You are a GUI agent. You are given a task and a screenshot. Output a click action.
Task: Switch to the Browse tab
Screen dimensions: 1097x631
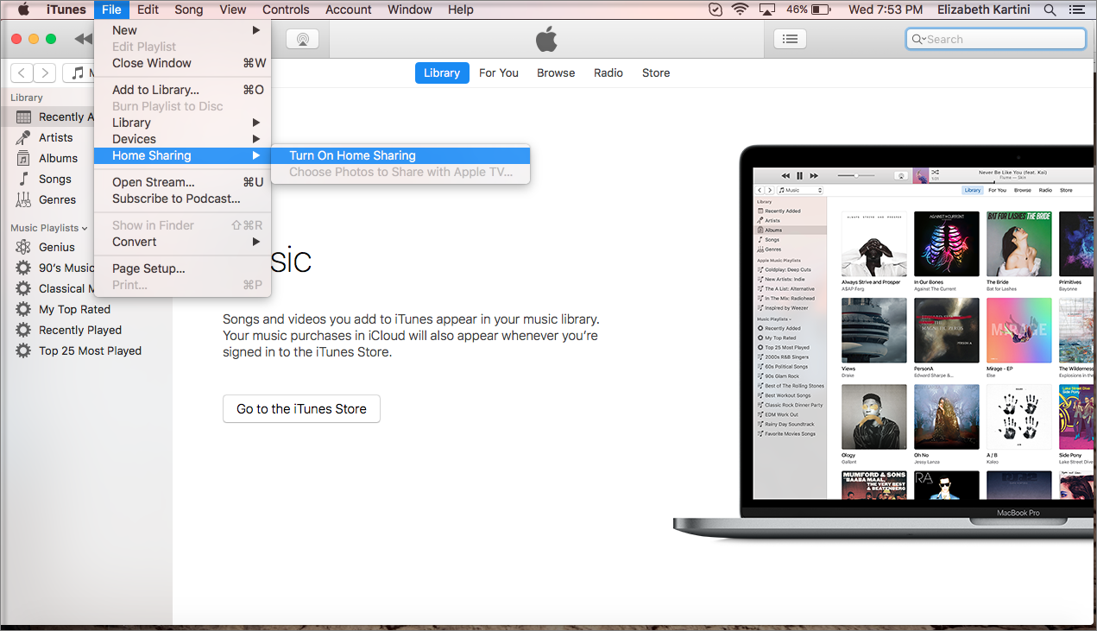point(556,73)
